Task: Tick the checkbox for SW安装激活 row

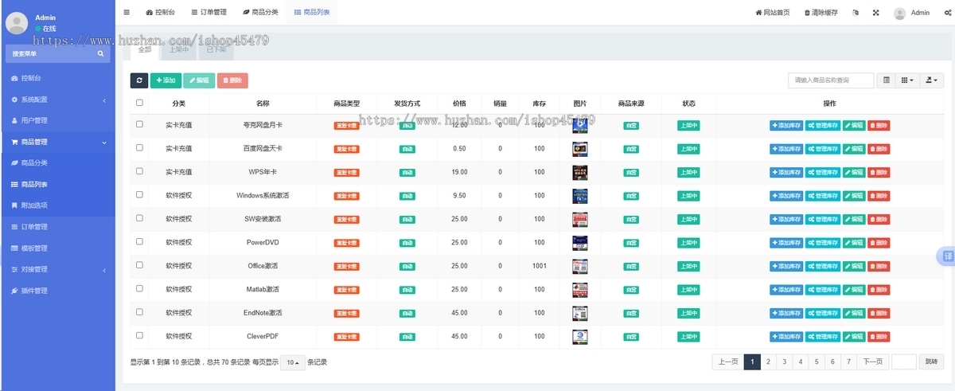Action: [x=140, y=218]
